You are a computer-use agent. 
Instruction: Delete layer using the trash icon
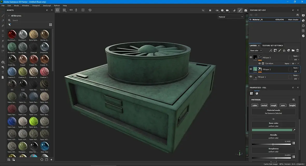(297, 50)
